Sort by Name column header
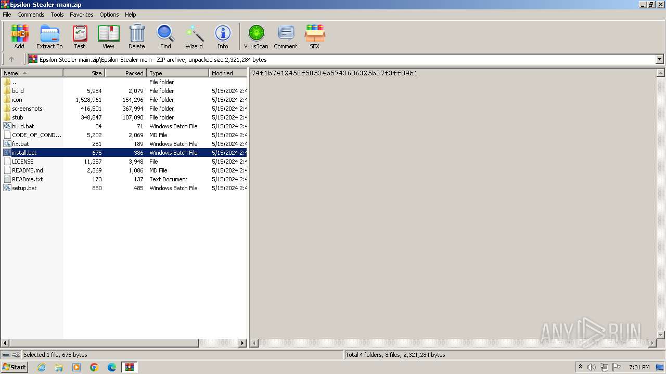This screenshot has width=666, height=374. click(x=32, y=73)
